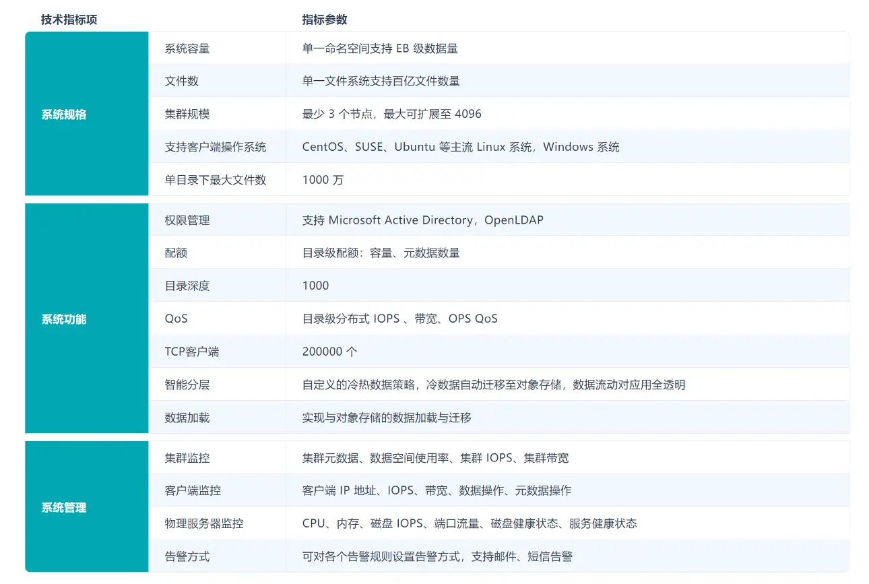Click the 集群监控 row label
This screenshot has width=869, height=584.
pos(187,458)
